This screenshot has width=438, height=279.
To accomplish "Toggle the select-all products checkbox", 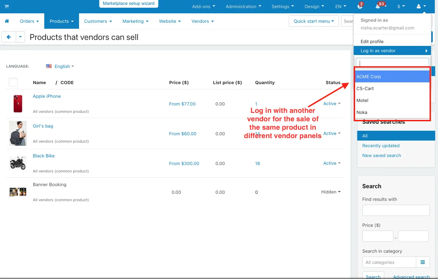I will tap(13, 82).
